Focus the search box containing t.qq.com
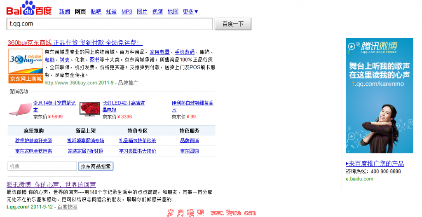 pos(110,24)
